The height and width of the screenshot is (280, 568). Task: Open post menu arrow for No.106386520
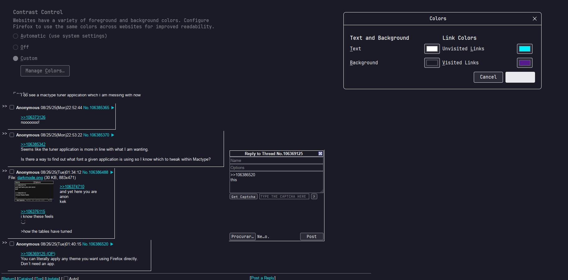[x=112, y=244]
